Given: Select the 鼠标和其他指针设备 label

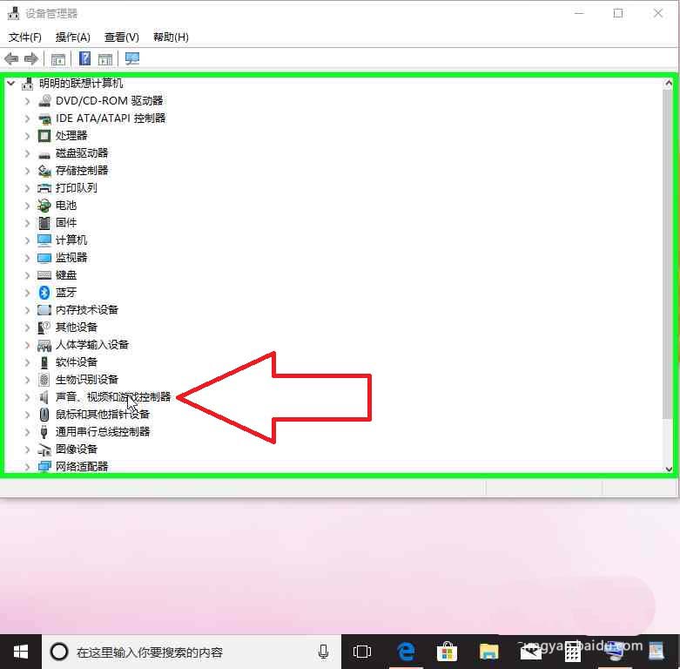Looking at the screenshot, I should [x=103, y=415].
